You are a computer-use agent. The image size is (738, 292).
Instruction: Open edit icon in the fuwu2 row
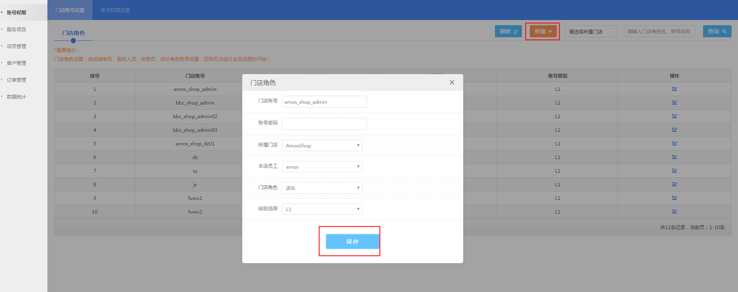click(x=675, y=211)
